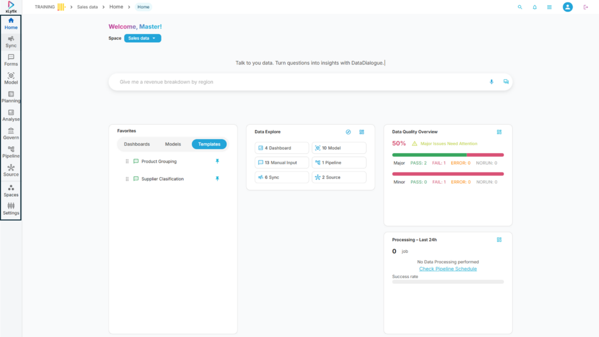This screenshot has width=599, height=337.
Task: Click the apps grid icon in header
Action: pyautogui.click(x=549, y=7)
